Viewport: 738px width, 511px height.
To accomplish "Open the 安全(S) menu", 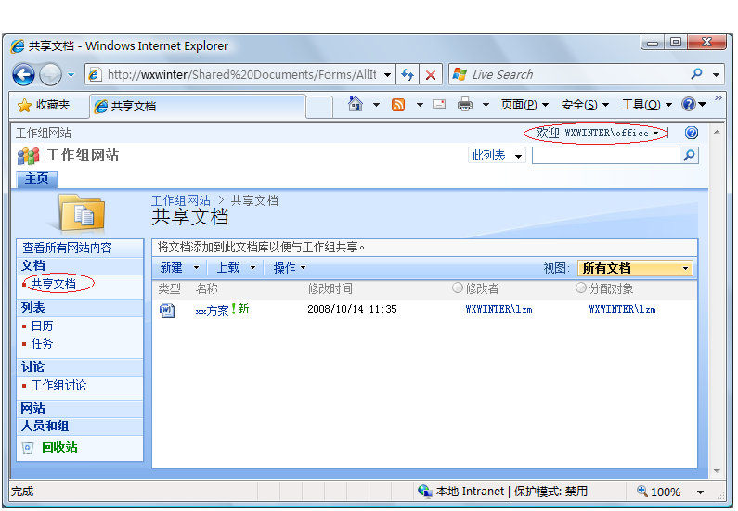I will tap(585, 105).
